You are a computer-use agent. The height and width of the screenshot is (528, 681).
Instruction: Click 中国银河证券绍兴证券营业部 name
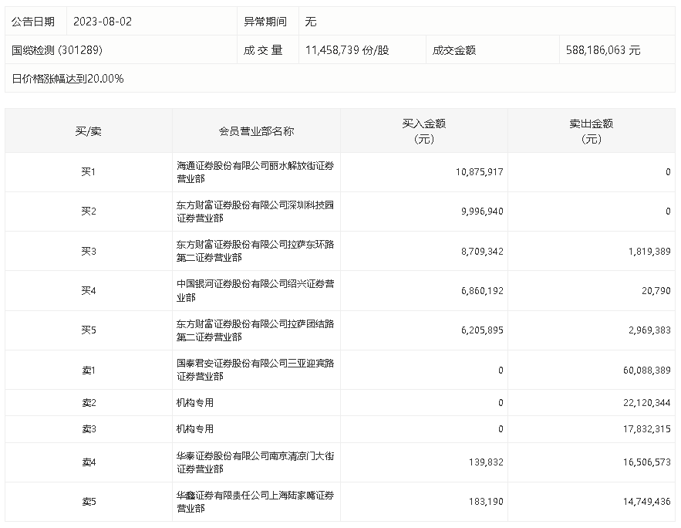[255, 290]
